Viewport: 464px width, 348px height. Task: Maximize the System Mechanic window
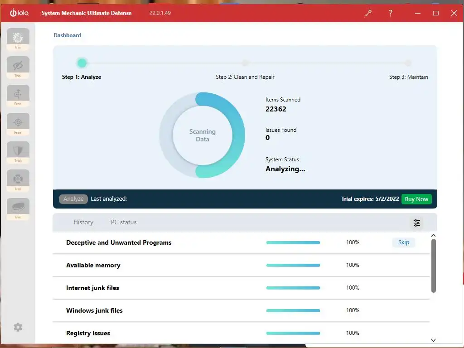436,13
